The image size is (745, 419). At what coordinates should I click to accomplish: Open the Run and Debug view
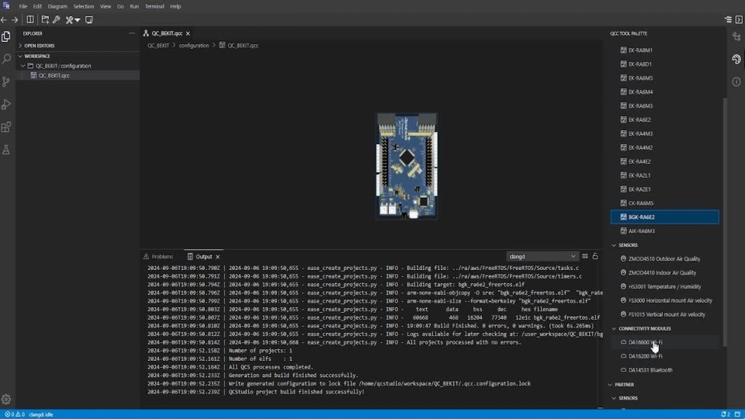6,104
